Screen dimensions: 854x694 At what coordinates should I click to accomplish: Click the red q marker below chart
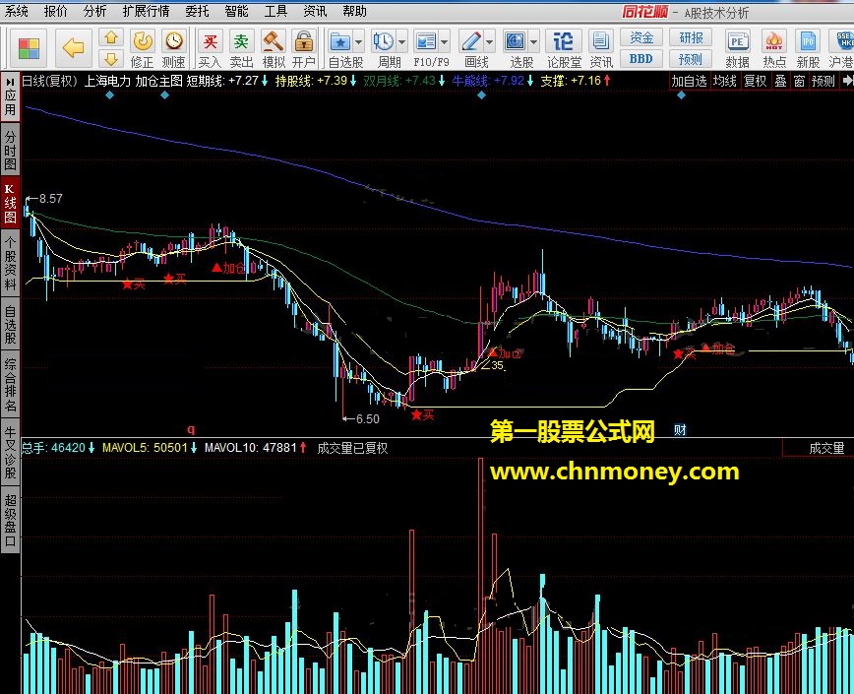point(191,429)
